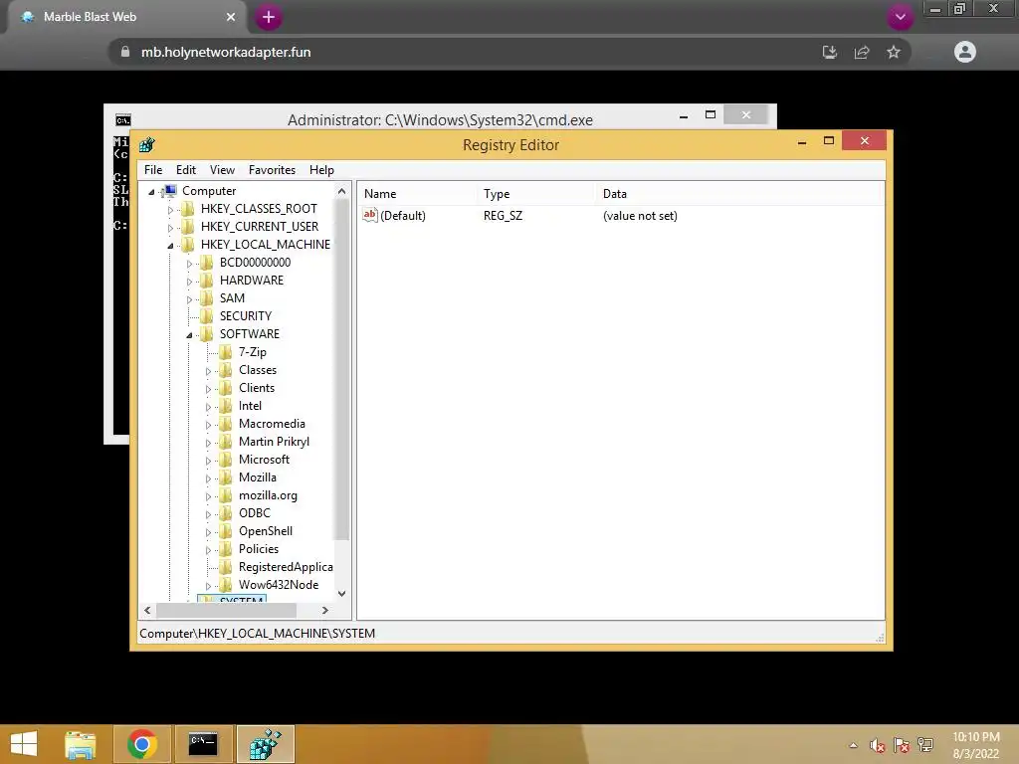The width and height of the screenshot is (1019, 764).
Task: Click the tree scrollbar up arrow
Action: pyautogui.click(x=342, y=191)
